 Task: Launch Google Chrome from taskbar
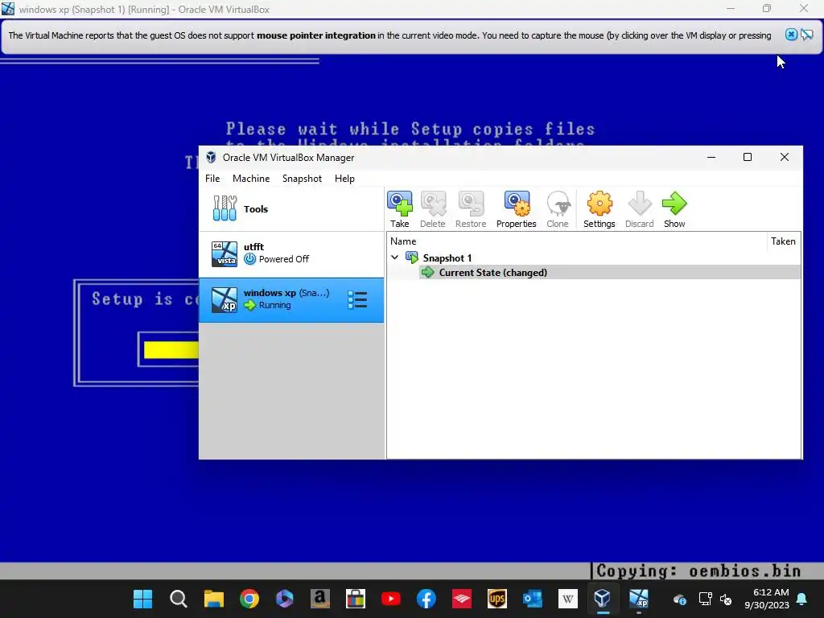tap(249, 599)
